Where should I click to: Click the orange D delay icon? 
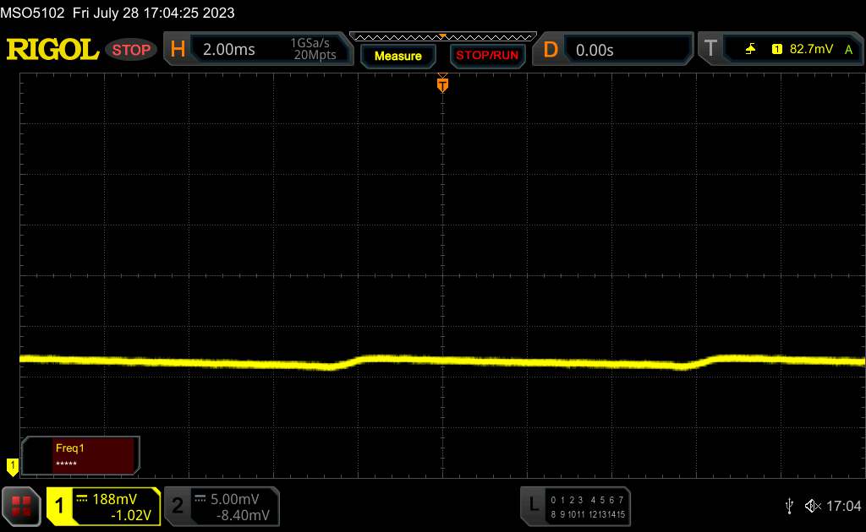[x=551, y=50]
